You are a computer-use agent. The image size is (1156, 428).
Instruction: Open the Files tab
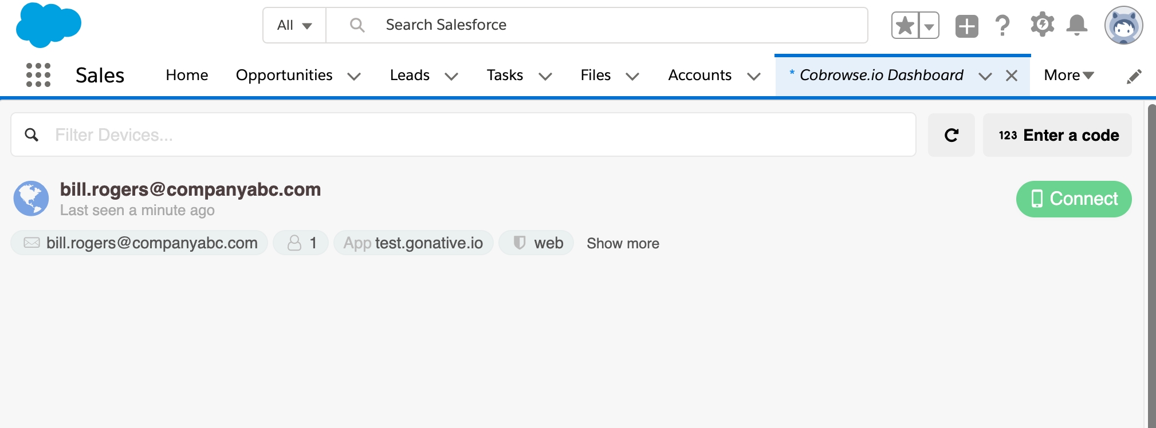click(x=596, y=75)
